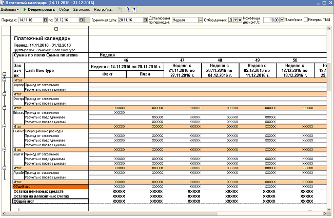Open the Заголовок toolbar item
334x218 pixels.
tap(82, 9)
